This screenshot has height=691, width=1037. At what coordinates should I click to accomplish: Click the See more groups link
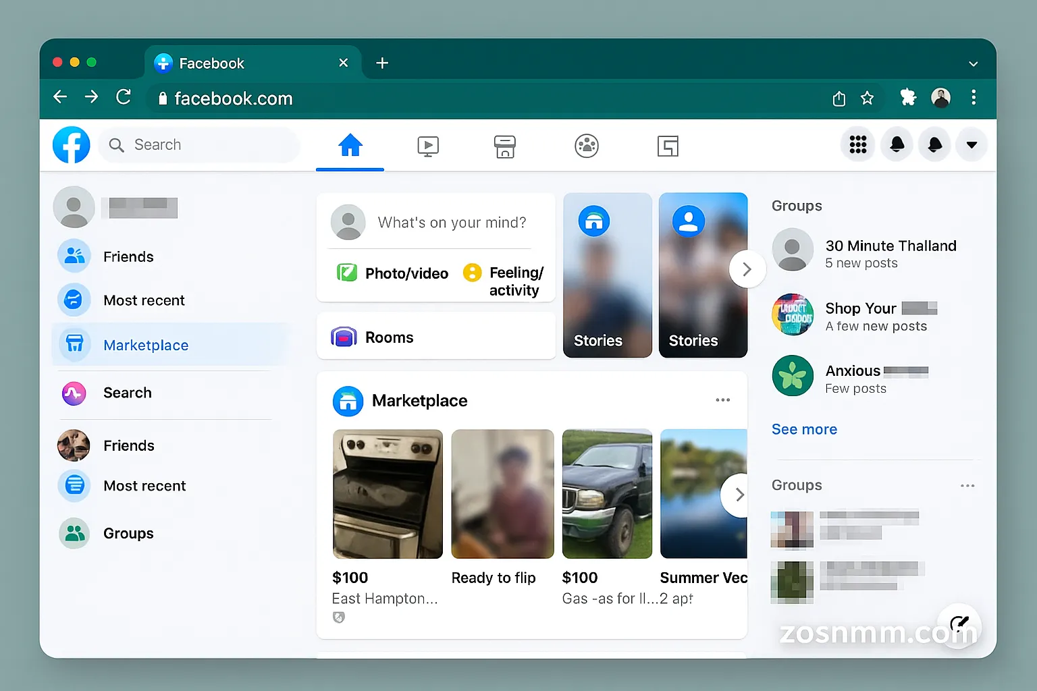[x=804, y=429]
